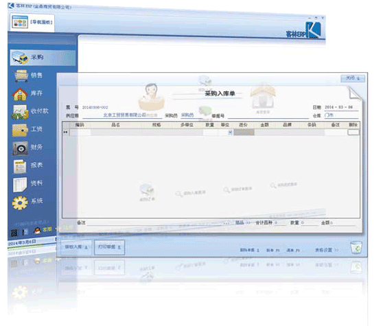Click the ellipsis button after remarks field

coord(227,223)
